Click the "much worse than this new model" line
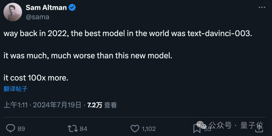 (x=88, y=56)
